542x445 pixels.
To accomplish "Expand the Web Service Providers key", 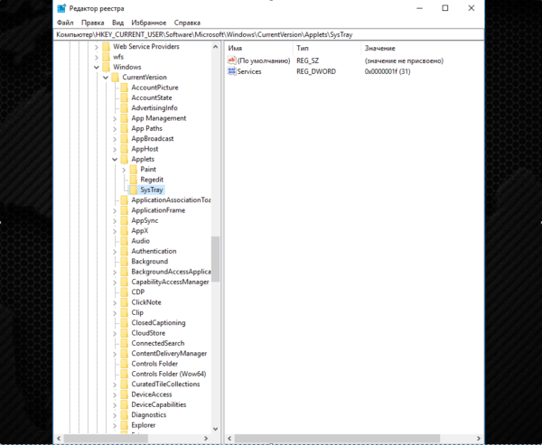I will tap(97, 47).
